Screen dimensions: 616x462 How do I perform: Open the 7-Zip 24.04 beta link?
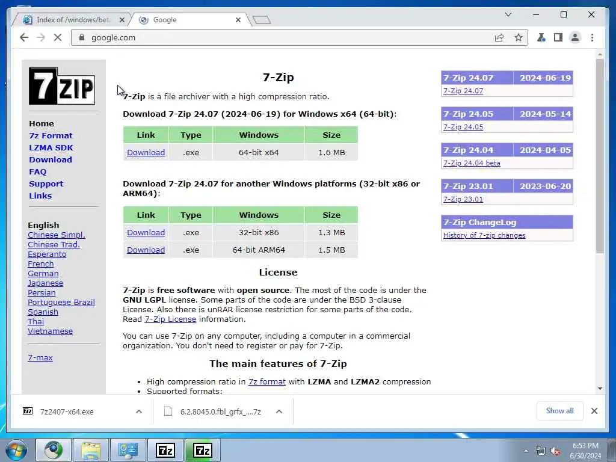tap(472, 163)
